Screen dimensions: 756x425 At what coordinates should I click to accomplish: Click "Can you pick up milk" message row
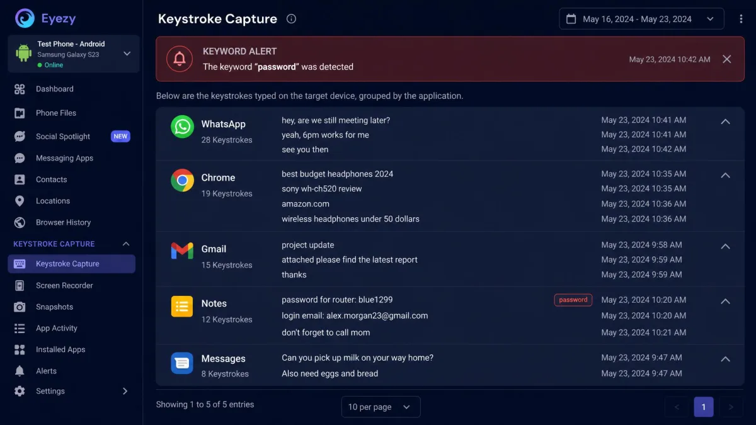[357, 358]
